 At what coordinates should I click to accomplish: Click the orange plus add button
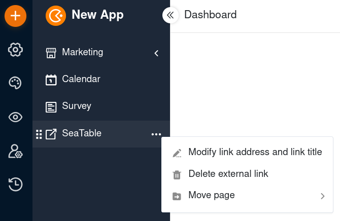(x=15, y=16)
